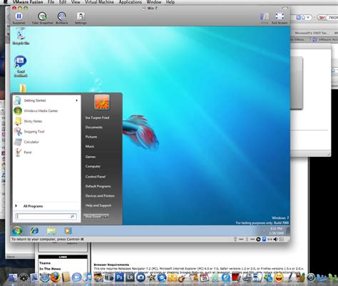Click the Windows taskbar clock
Image resolution: width=338 pixels, height=286 pixels.
(276, 231)
